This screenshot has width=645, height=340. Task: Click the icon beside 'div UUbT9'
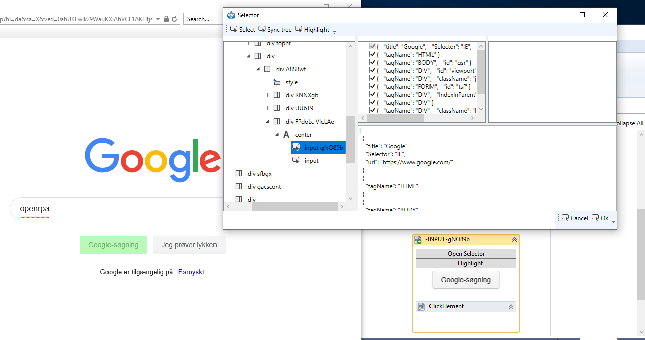point(277,108)
